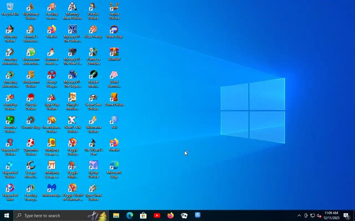355x221 pixels.
Task: Select Atomica Deluxe desktop icon
Action: pyautogui.click(x=10, y=124)
